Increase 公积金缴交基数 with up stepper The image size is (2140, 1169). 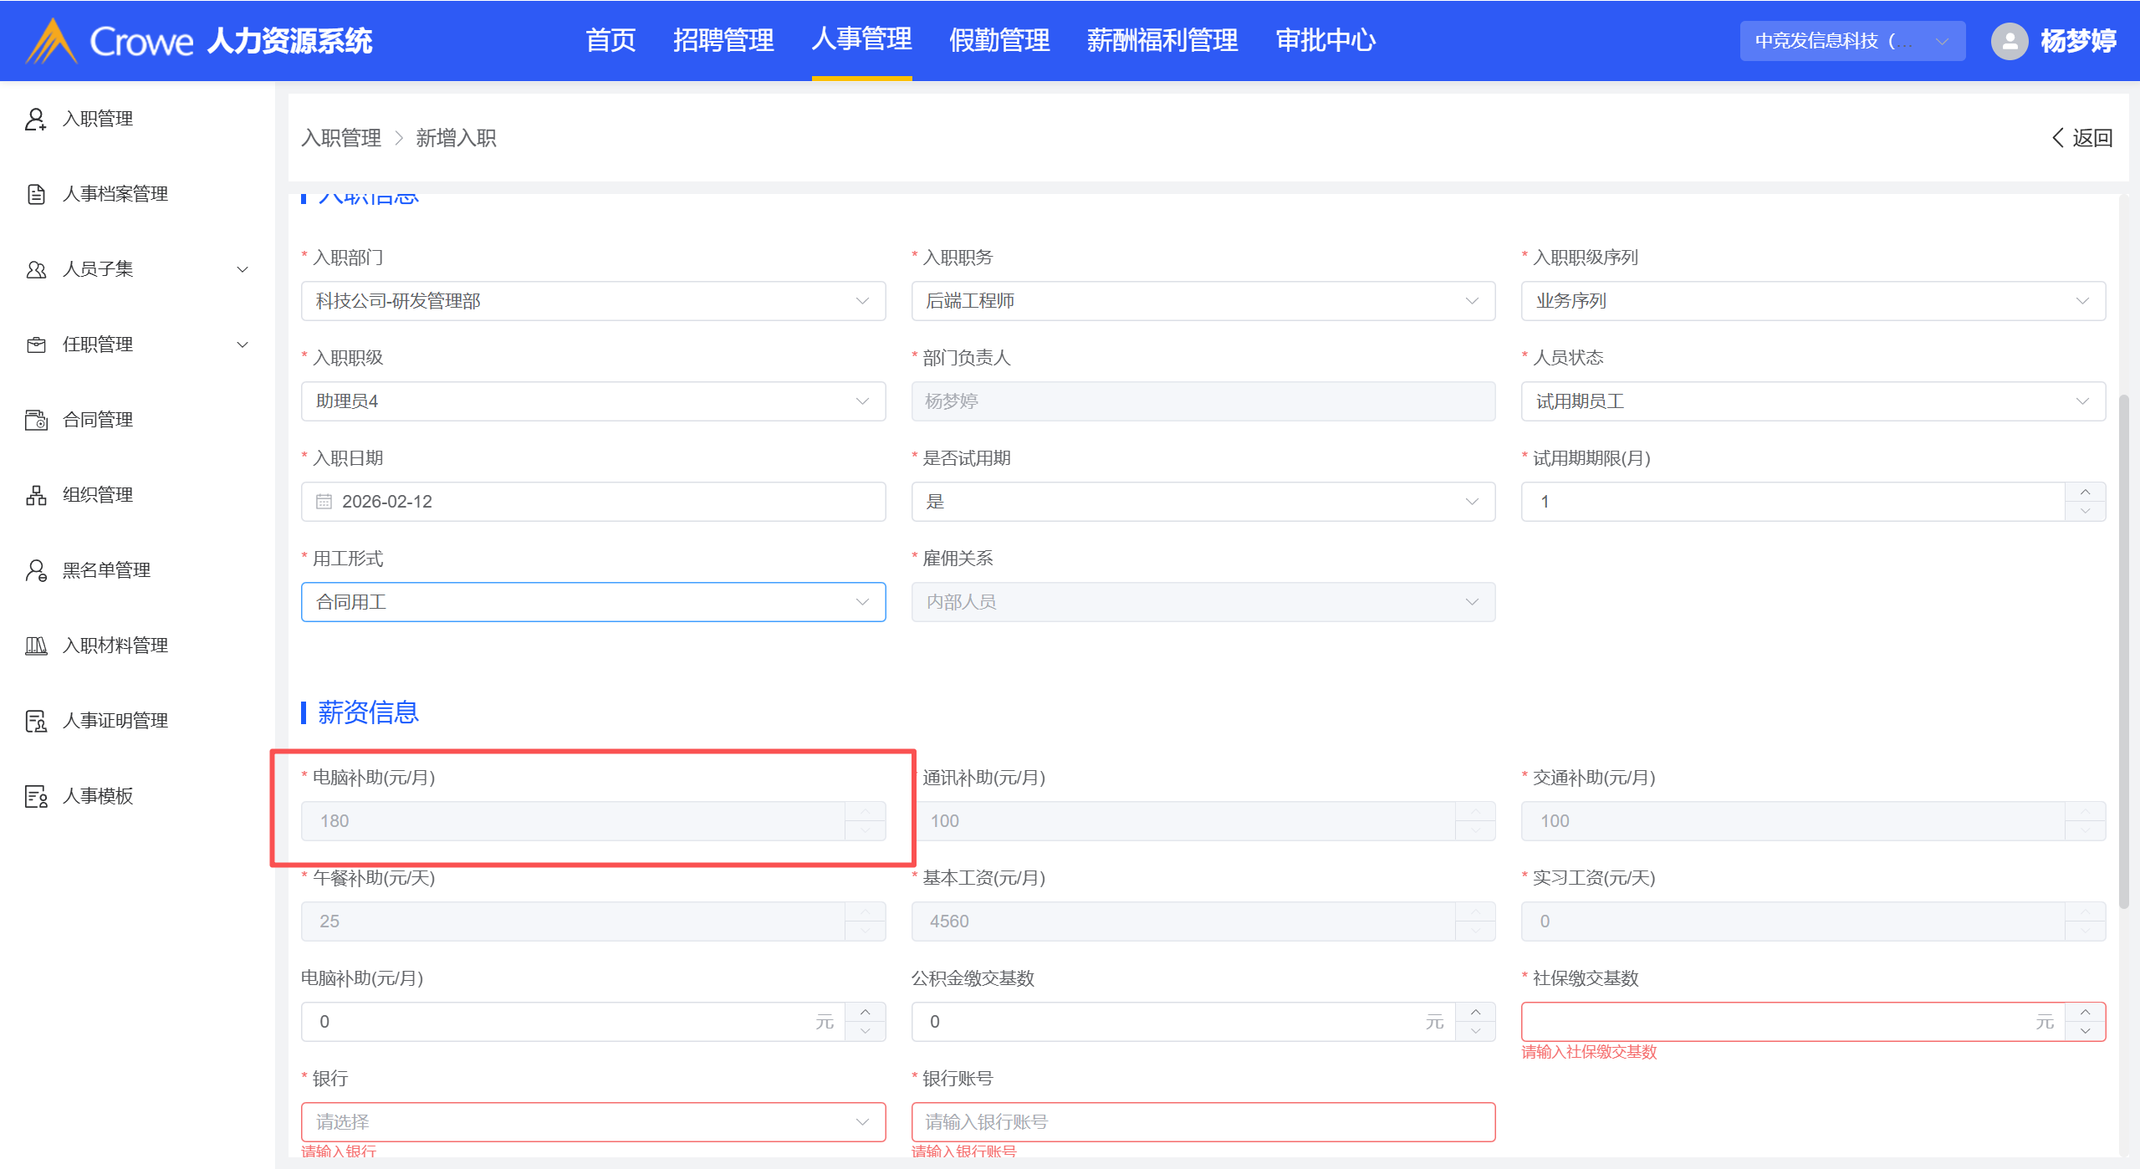click(1475, 1012)
